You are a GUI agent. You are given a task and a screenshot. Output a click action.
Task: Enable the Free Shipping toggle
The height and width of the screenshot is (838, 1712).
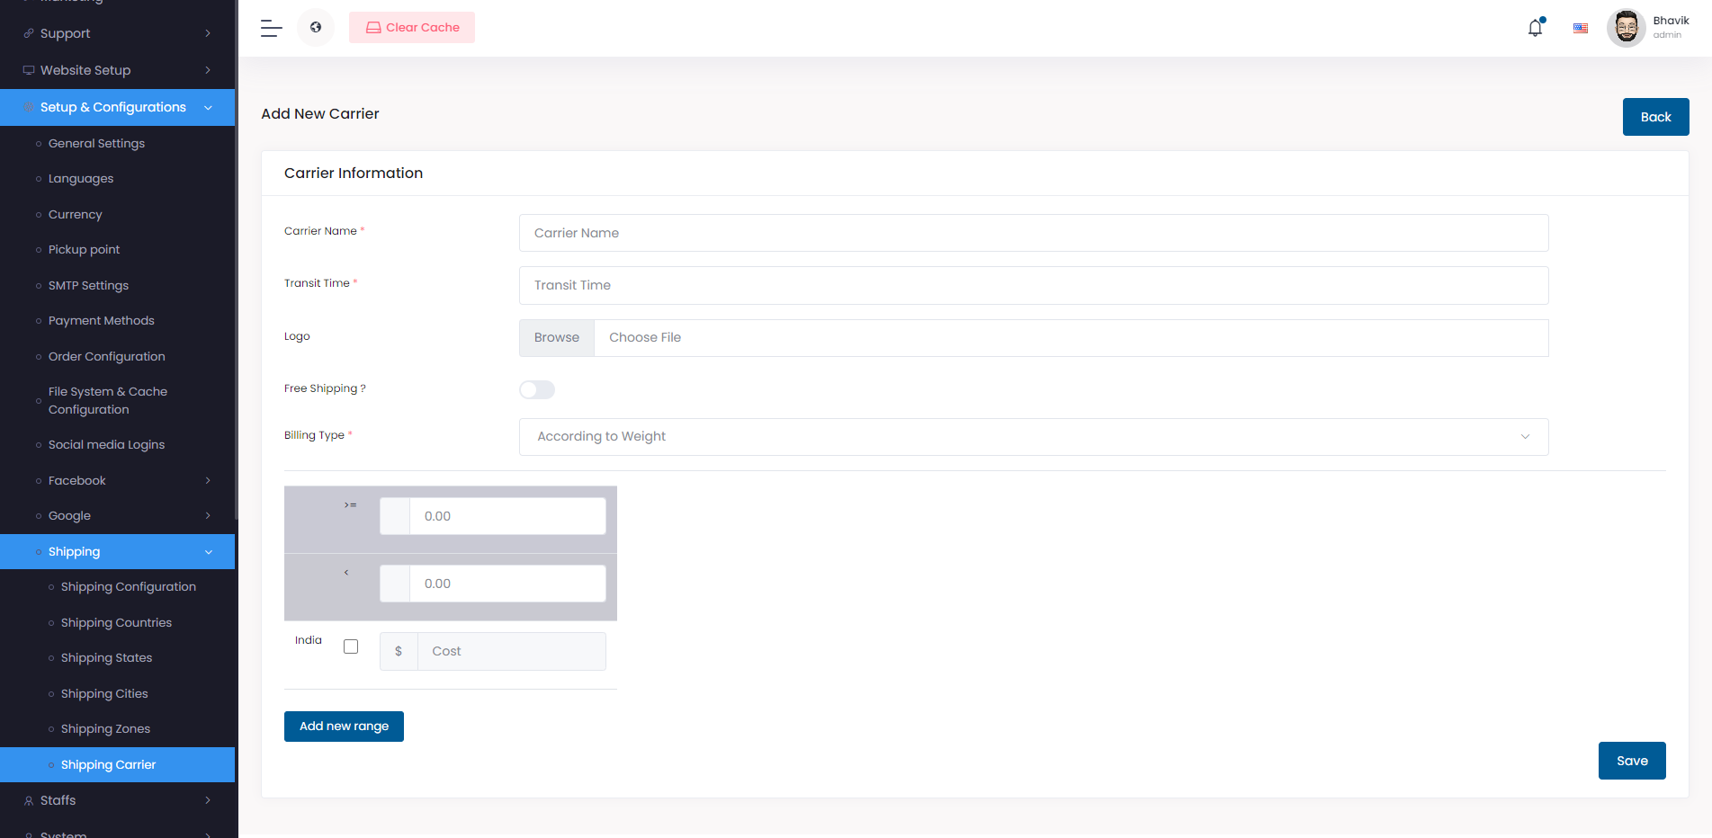537,389
